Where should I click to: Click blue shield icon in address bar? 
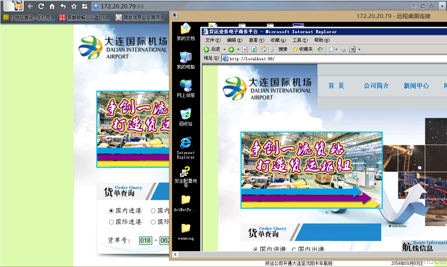point(96,6)
